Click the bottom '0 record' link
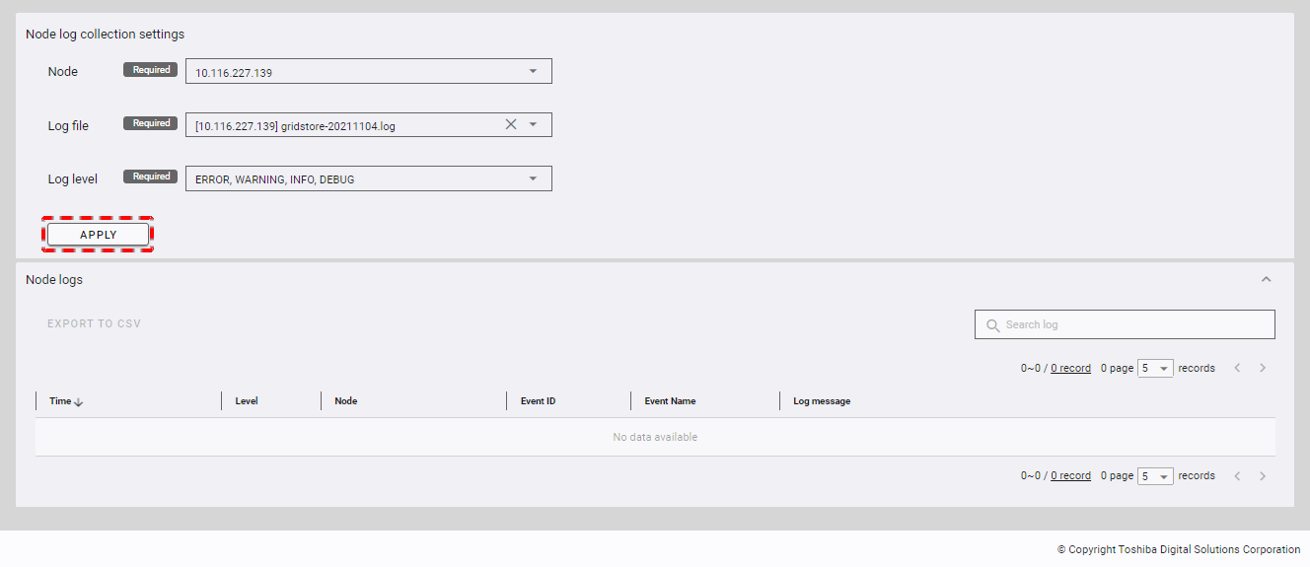 [x=1070, y=476]
